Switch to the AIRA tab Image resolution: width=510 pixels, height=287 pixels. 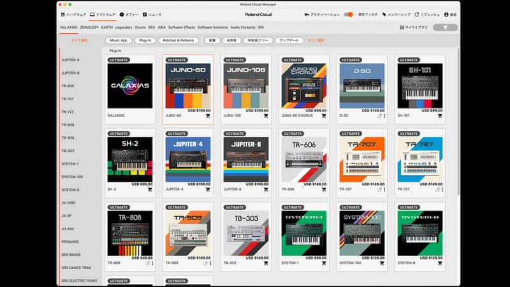point(162,27)
